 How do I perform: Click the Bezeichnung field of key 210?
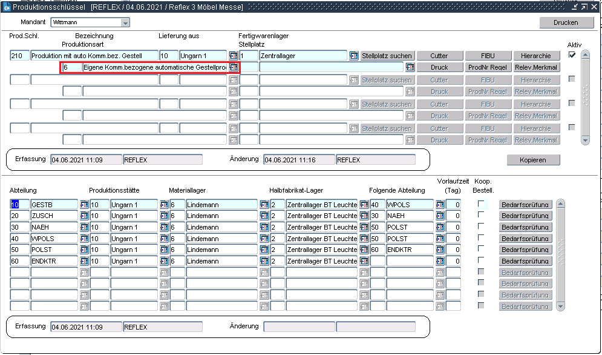tap(94, 56)
